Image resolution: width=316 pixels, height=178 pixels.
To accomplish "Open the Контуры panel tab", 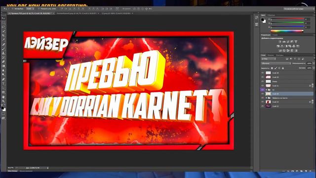I will (x=280, y=55).
